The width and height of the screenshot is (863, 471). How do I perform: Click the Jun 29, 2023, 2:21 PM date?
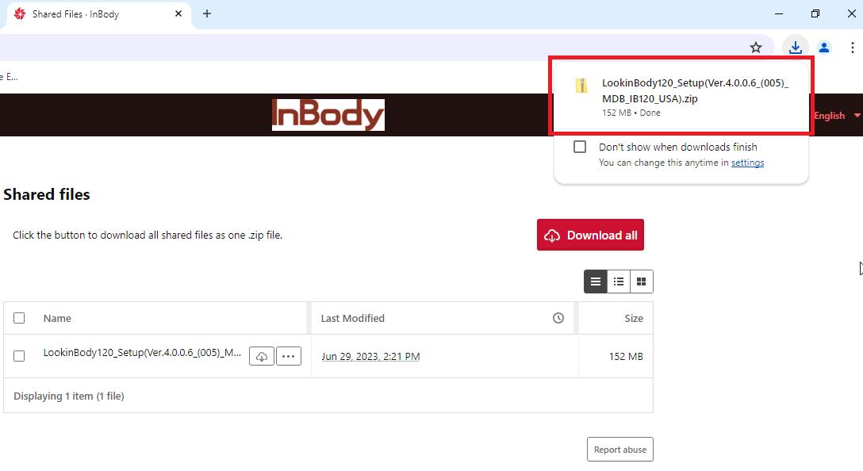[370, 357]
